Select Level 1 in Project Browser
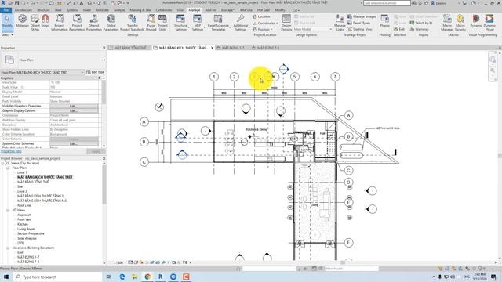The width and height of the screenshot is (502, 282). tap(22, 172)
